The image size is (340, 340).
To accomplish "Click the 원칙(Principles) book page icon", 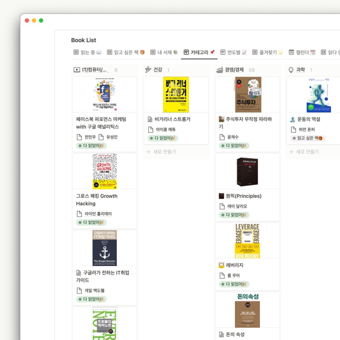I will (x=221, y=196).
